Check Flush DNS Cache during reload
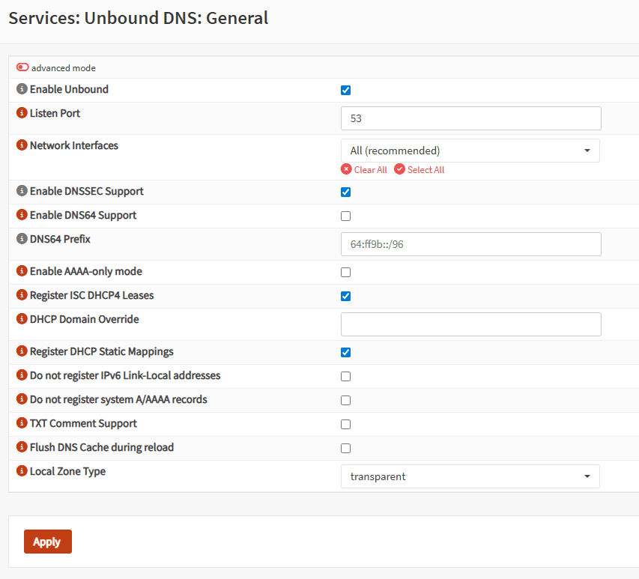Screen dimensions: 639x579 tap(345, 449)
